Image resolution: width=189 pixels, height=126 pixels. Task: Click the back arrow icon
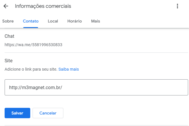point(6,6)
